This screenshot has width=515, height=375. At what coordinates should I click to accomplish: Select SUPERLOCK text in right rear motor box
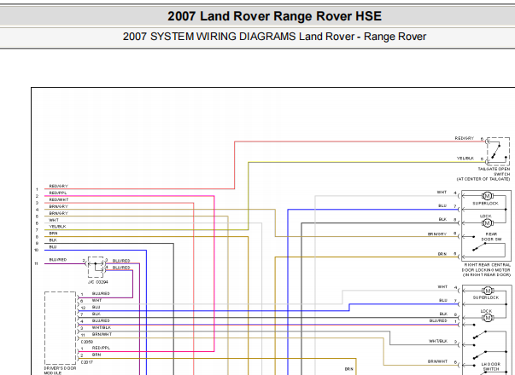[x=485, y=203]
